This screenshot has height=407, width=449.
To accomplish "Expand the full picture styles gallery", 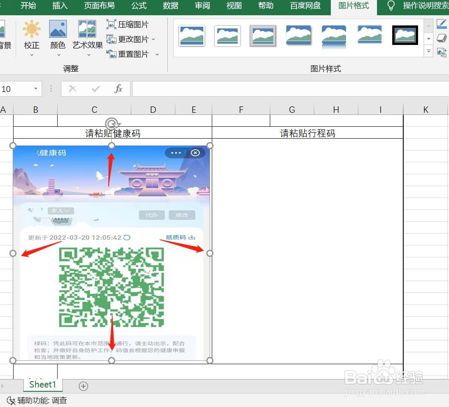I will (x=428, y=51).
